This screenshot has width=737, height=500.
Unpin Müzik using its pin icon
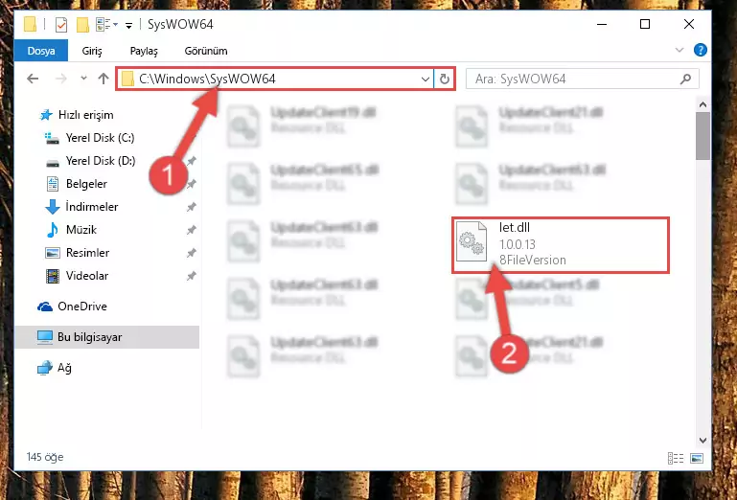tap(192, 230)
